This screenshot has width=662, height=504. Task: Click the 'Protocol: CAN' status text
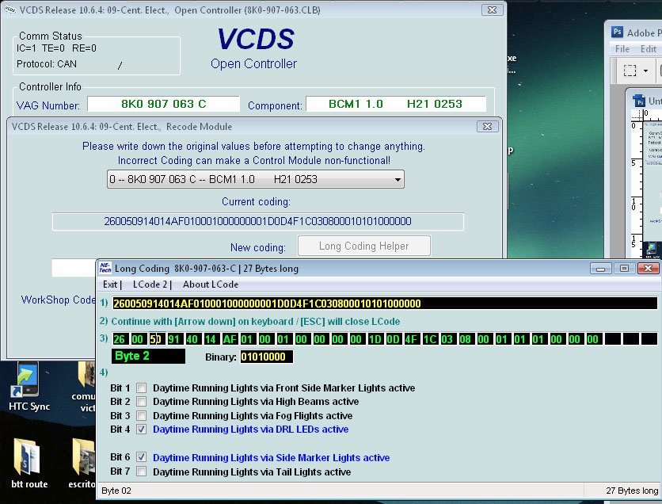click(47, 64)
